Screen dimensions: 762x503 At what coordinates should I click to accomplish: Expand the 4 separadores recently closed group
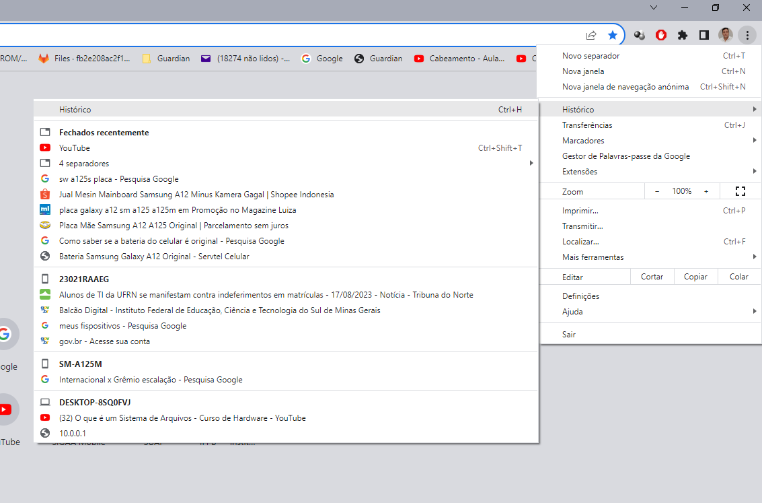[287, 164]
